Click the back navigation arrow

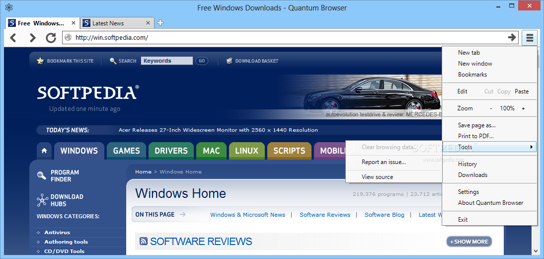13,37
